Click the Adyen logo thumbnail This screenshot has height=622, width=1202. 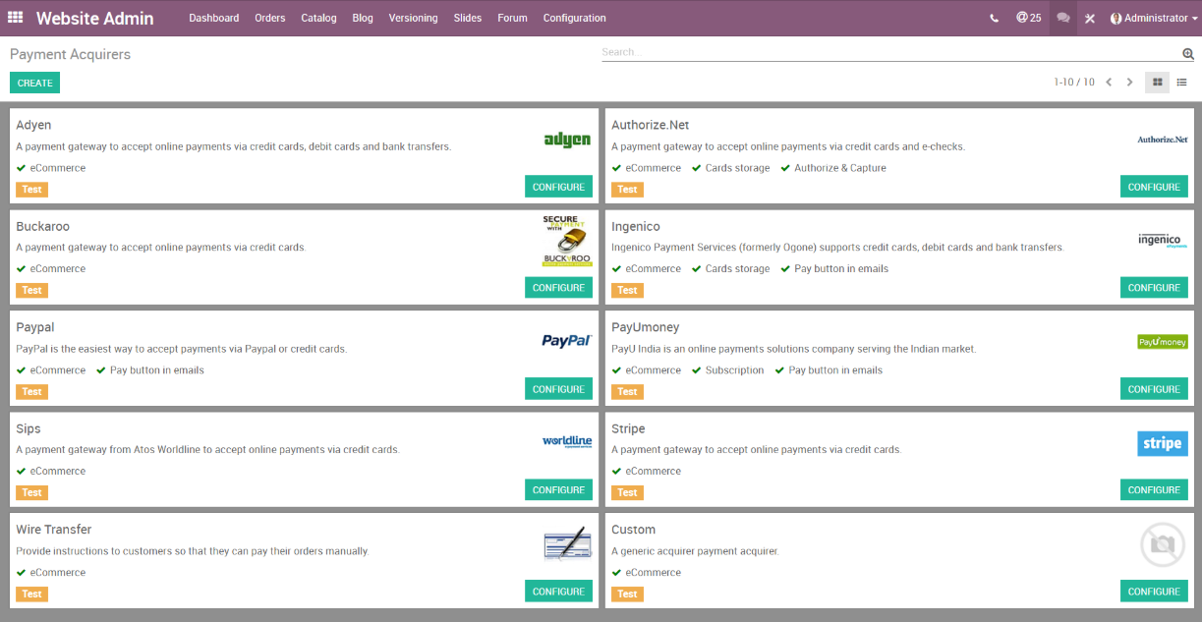coord(566,140)
